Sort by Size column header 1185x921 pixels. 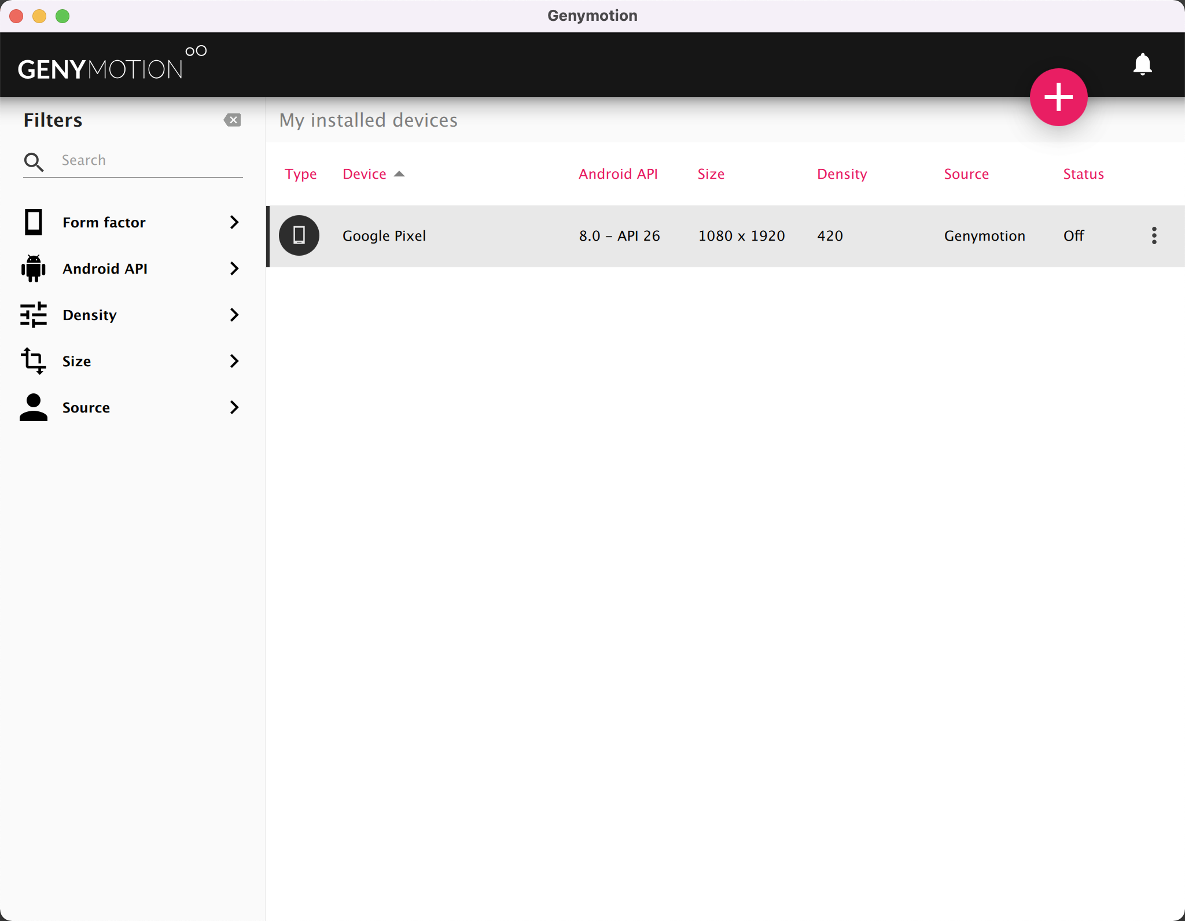(x=711, y=174)
